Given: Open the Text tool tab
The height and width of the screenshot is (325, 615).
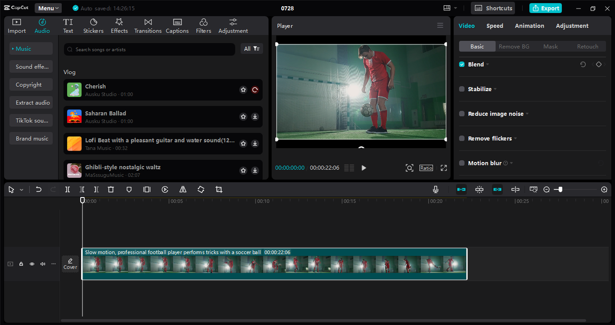Looking at the screenshot, I should tap(68, 26).
